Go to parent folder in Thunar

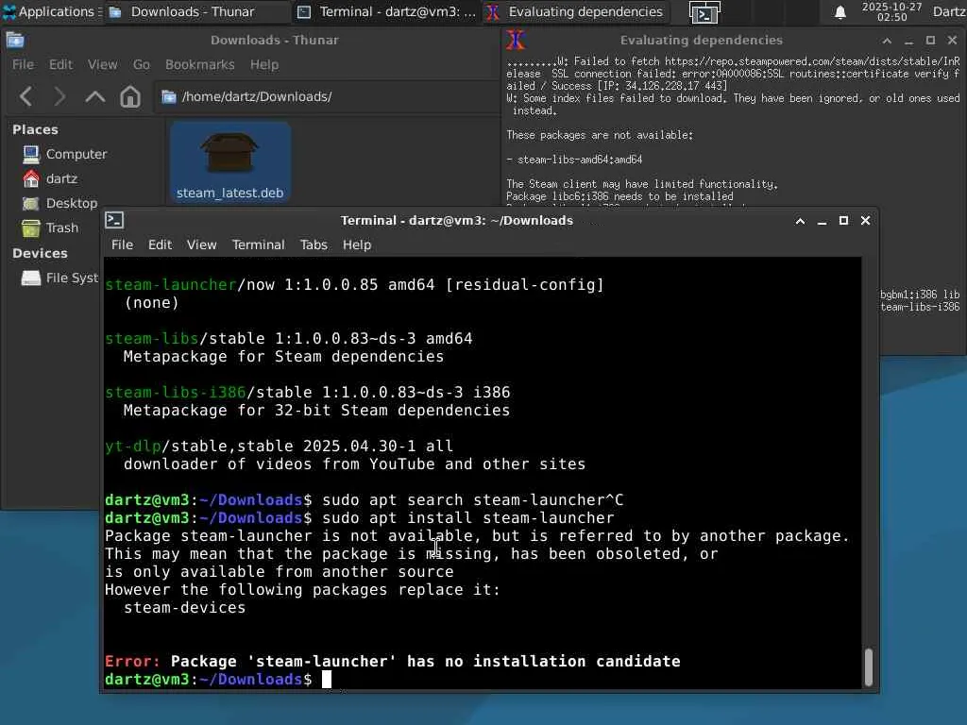(x=95, y=97)
